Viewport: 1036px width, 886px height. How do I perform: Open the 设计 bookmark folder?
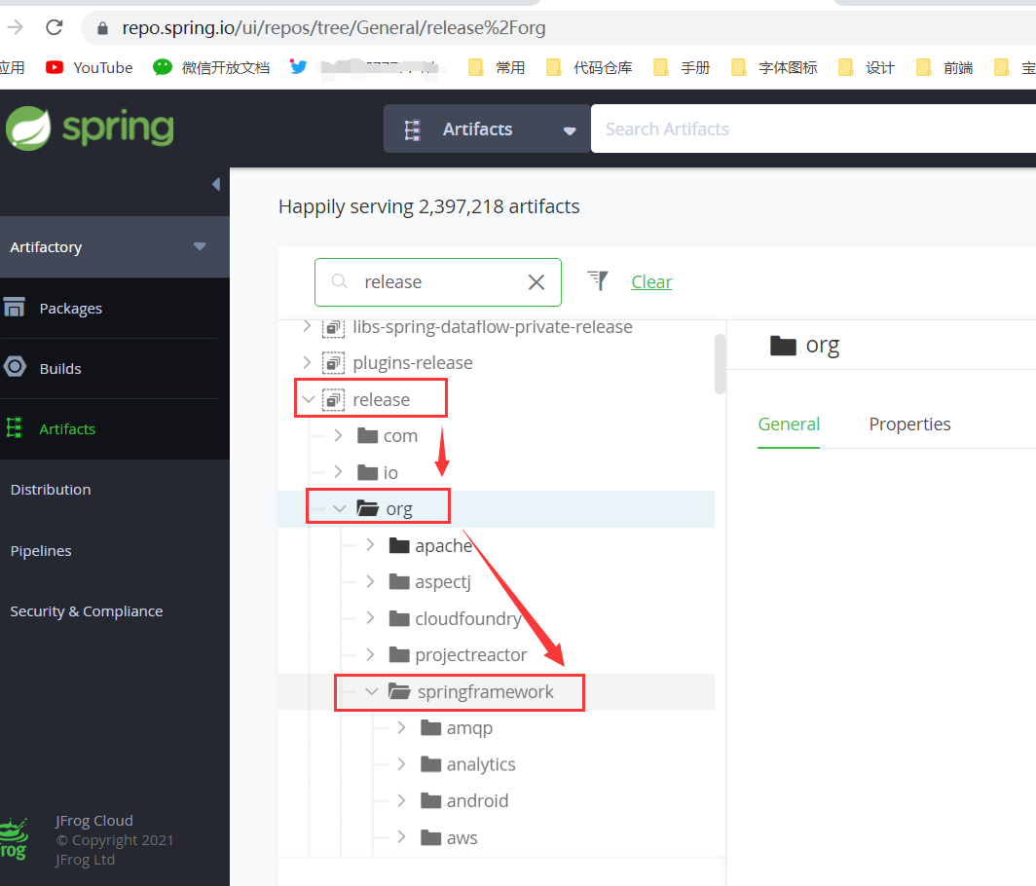[867, 67]
